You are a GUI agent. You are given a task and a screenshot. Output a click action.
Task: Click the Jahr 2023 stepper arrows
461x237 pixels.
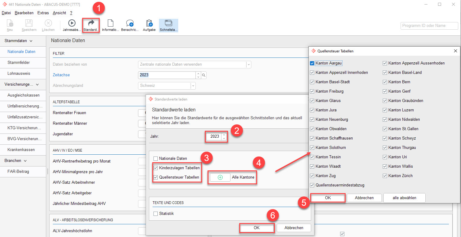point(224,137)
